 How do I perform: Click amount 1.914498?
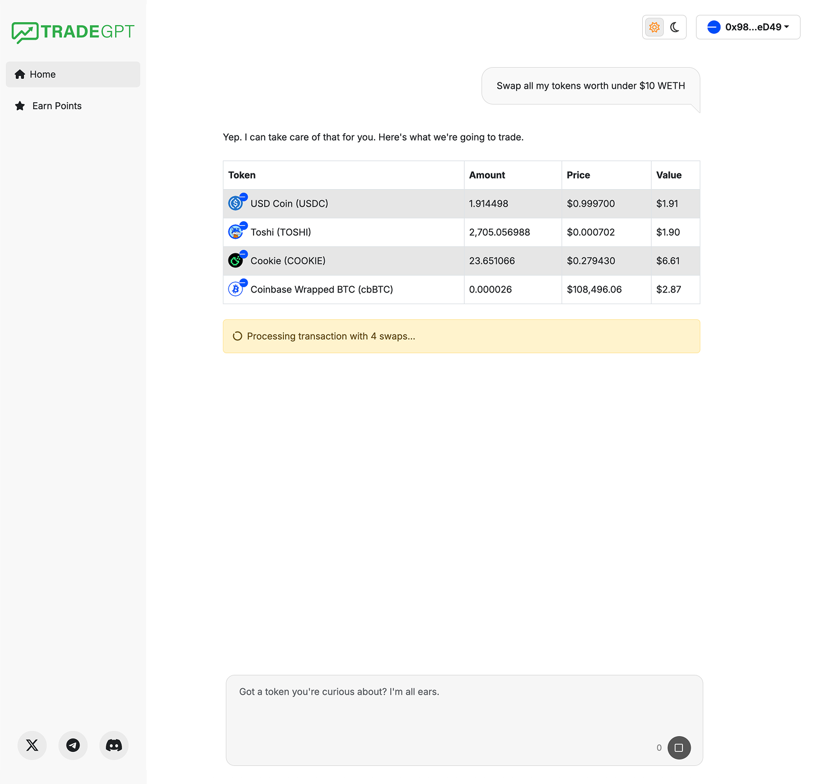click(x=489, y=204)
